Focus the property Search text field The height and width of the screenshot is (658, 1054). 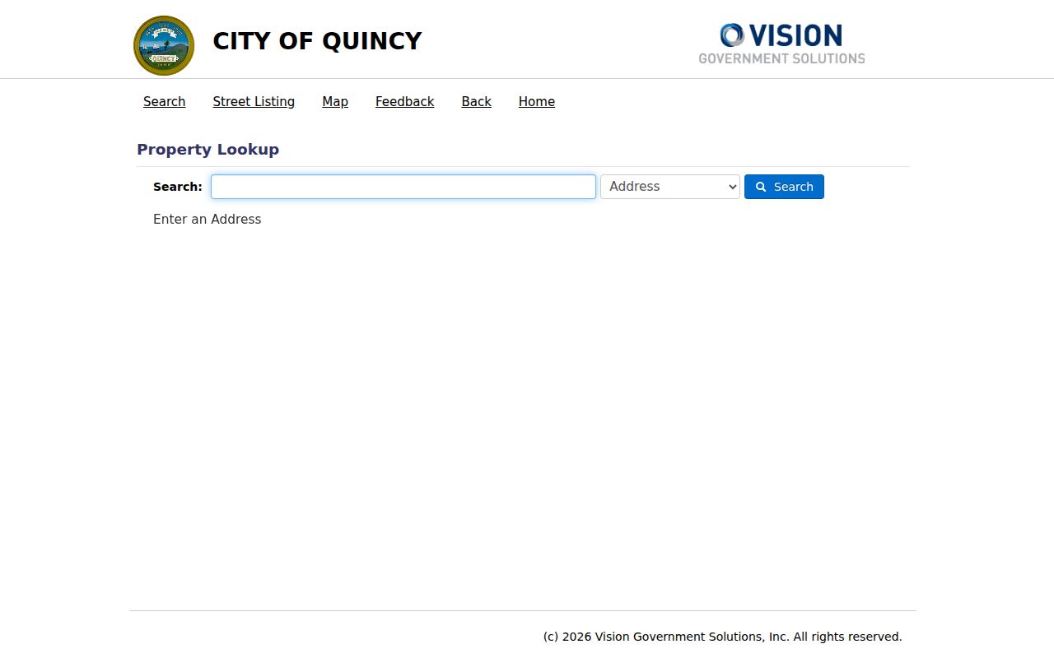tap(403, 187)
